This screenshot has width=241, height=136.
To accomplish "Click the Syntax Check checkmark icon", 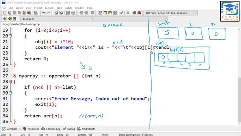I will [121, 13].
